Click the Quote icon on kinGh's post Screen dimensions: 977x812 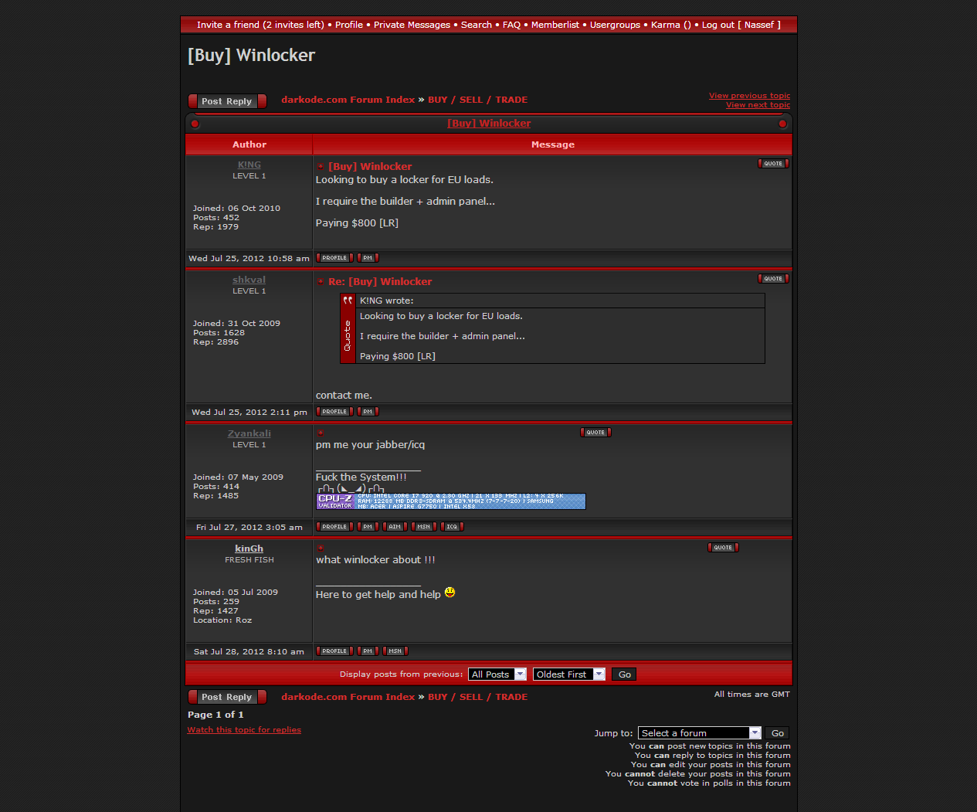pos(723,548)
